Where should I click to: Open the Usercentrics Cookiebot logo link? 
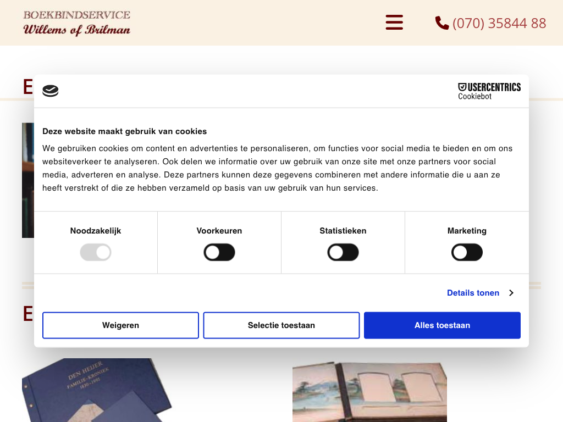pos(489,91)
